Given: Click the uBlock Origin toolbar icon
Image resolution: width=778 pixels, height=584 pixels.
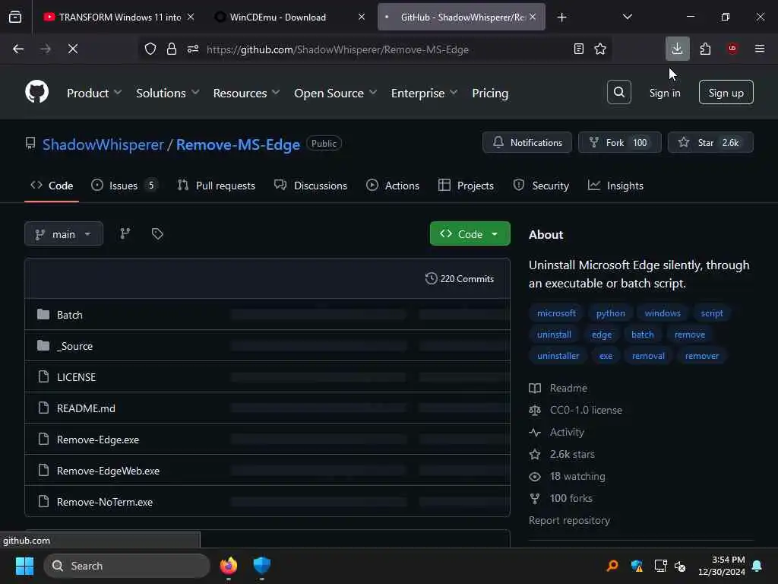Looking at the screenshot, I should (732, 49).
